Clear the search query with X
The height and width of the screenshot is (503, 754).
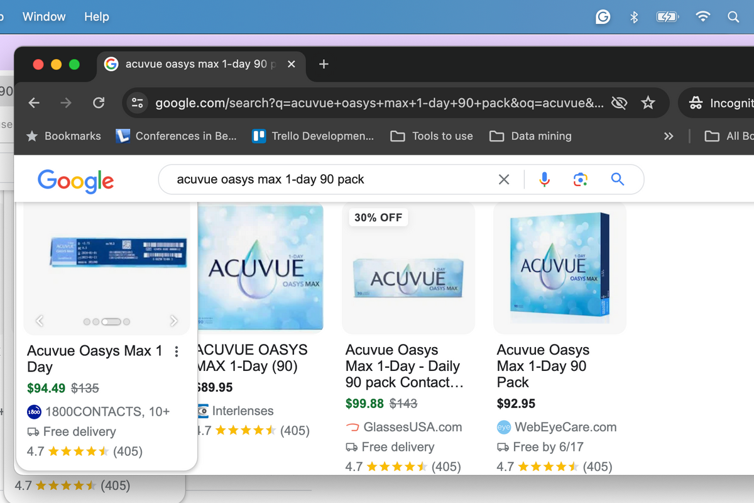tap(504, 180)
